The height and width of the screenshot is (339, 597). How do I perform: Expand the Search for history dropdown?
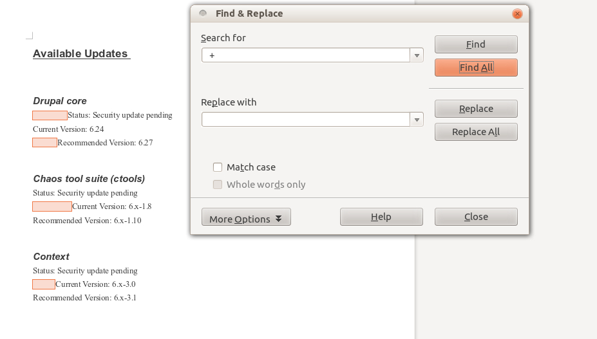click(x=417, y=56)
